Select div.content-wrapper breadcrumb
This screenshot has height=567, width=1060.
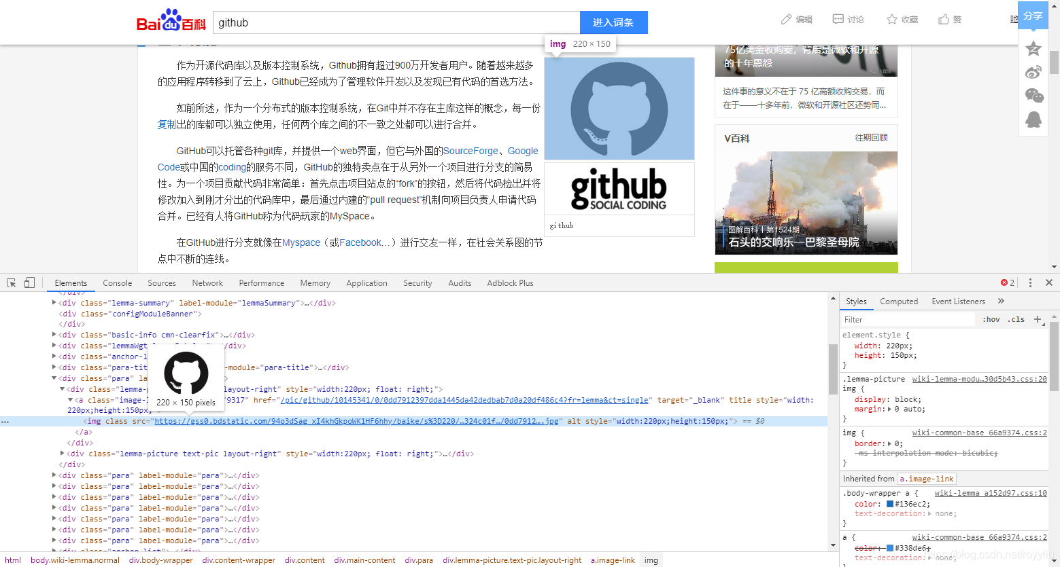pyautogui.click(x=239, y=560)
